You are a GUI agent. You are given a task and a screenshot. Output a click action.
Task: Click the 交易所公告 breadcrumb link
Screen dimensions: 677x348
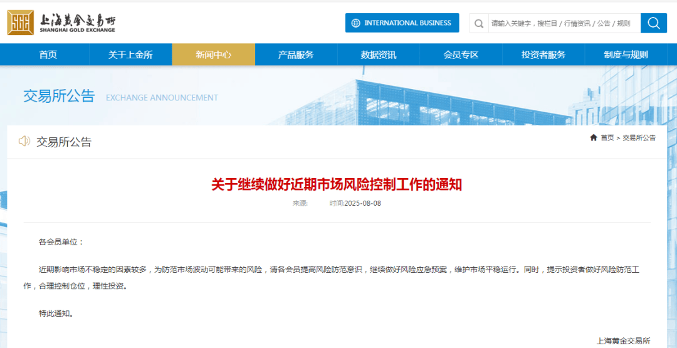pyautogui.click(x=639, y=138)
